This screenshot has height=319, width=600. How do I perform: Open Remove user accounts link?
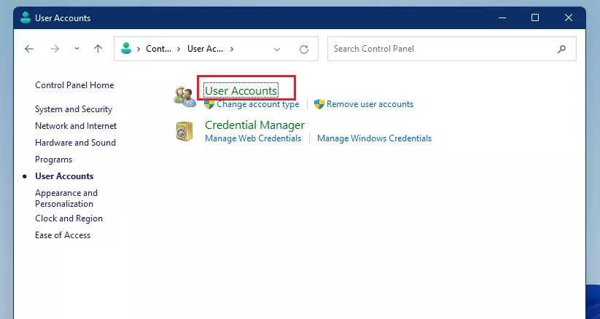click(370, 104)
